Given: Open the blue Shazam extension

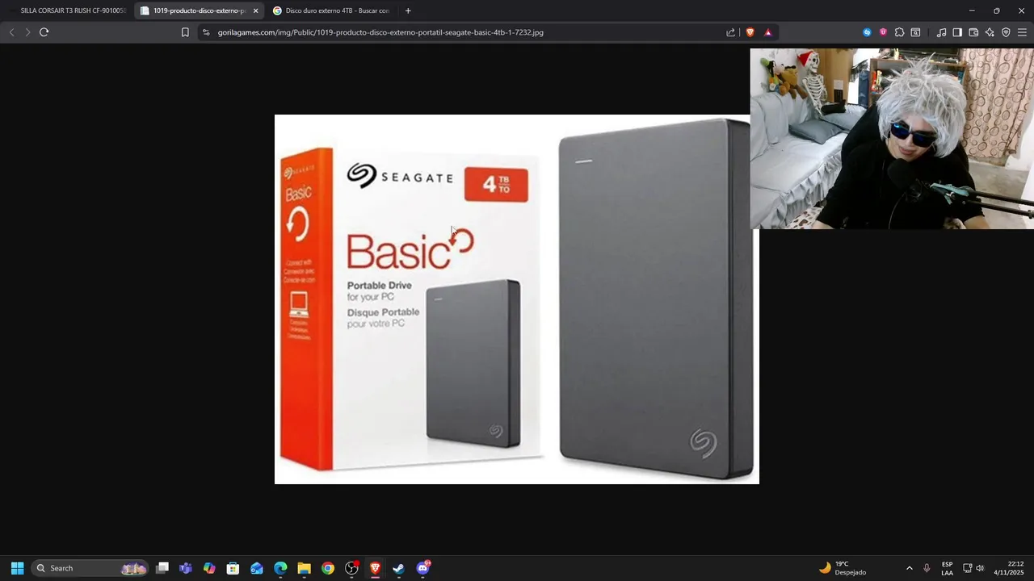Looking at the screenshot, I should (x=867, y=32).
